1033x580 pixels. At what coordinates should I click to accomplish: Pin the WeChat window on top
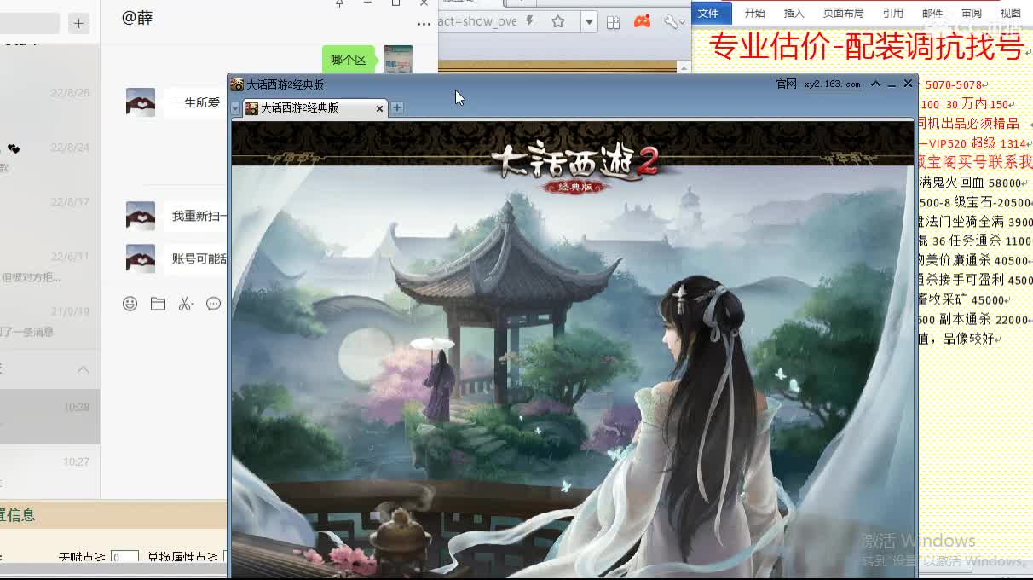click(x=339, y=3)
